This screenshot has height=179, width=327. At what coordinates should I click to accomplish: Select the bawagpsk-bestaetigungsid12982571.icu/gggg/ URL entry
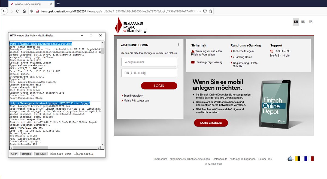pyautogui.click(x=50, y=103)
